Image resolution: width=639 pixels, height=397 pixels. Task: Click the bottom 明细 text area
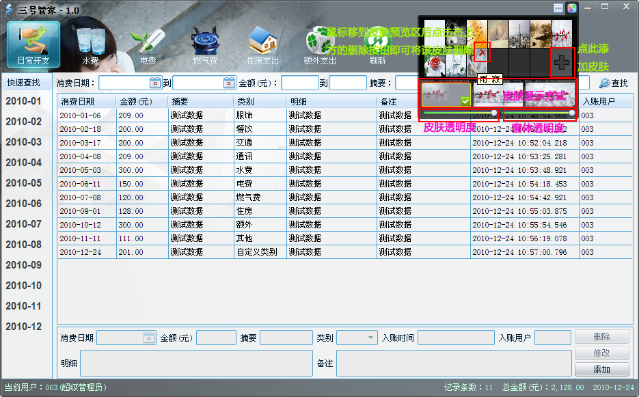(x=196, y=363)
